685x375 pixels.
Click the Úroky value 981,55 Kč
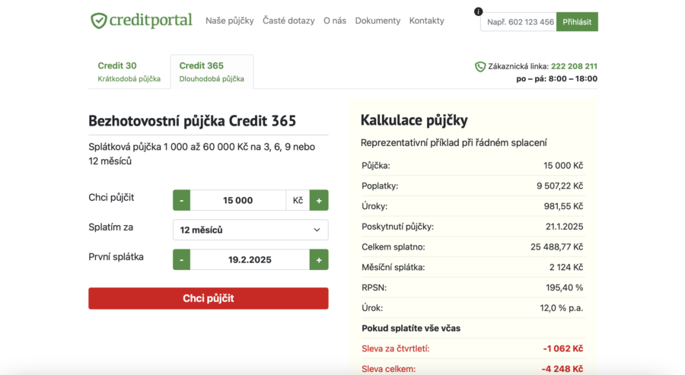[x=563, y=206]
